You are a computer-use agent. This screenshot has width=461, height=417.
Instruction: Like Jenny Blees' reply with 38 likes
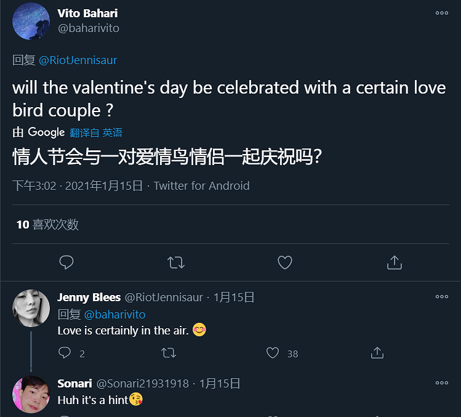(x=273, y=353)
